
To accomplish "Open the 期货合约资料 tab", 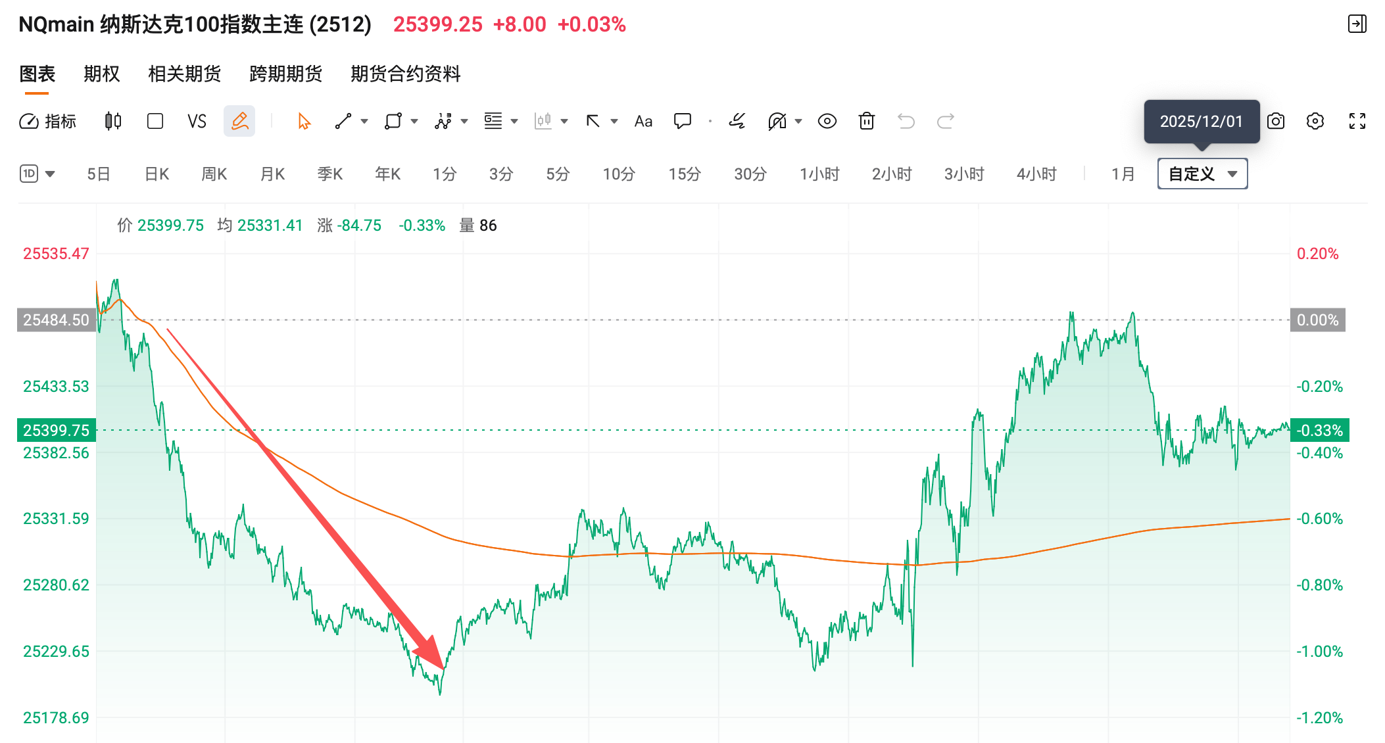I will pyautogui.click(x=406, y=74).
